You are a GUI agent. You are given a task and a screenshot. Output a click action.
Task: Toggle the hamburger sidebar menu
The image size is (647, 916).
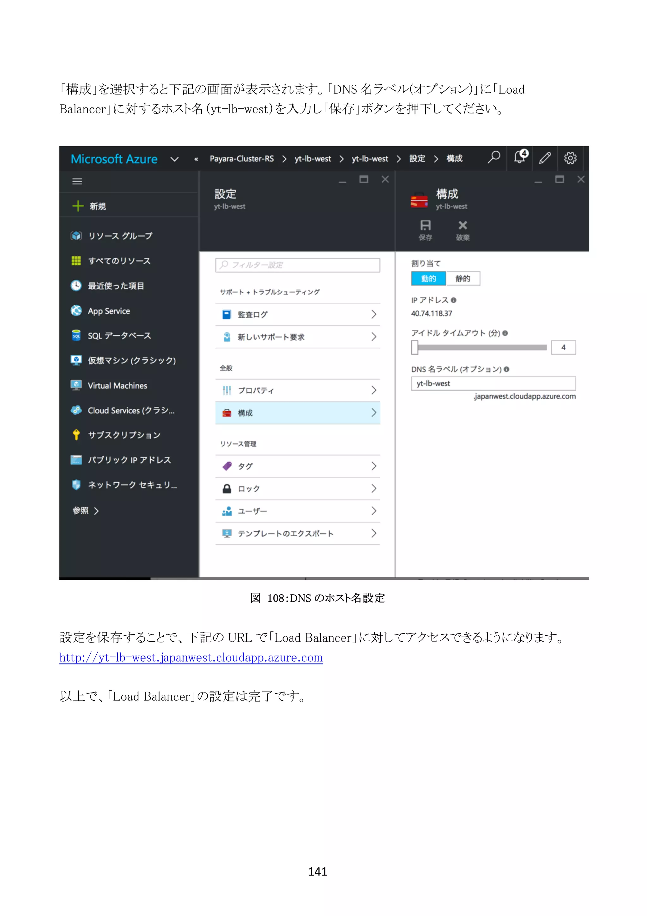click(77, 181)
